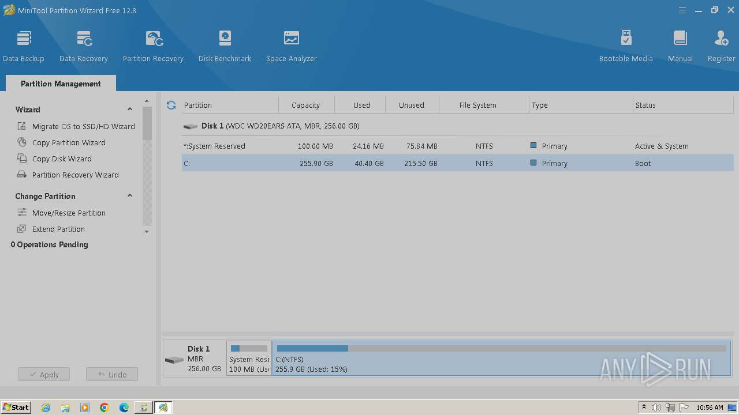This screenshot has height=415, width=739.
Task: Click the 10:56 AM system clock
Action: [710, 408]
